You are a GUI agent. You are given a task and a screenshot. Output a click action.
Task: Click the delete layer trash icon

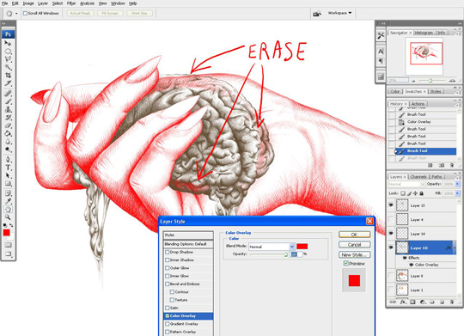452,302
